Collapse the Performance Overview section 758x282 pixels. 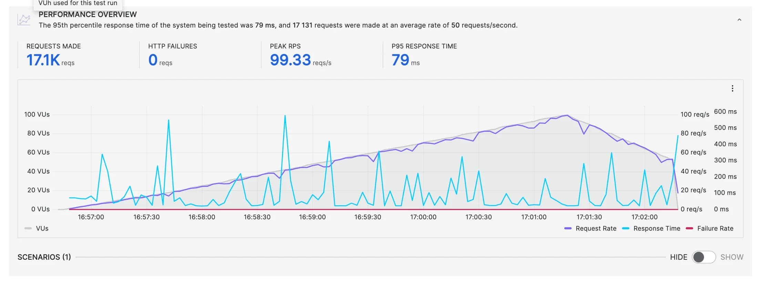coord(739,20)
